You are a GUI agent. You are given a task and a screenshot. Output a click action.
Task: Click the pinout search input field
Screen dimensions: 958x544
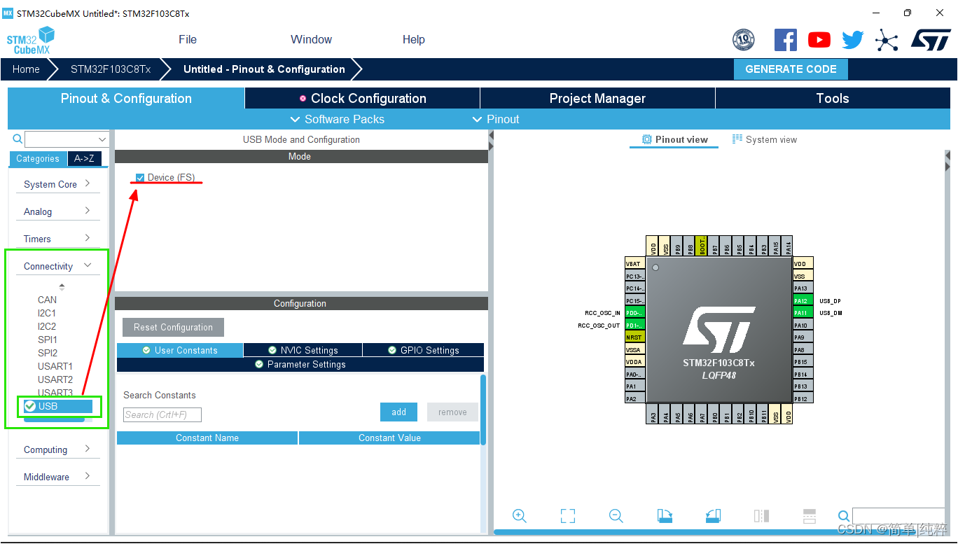tap(898, 516)
